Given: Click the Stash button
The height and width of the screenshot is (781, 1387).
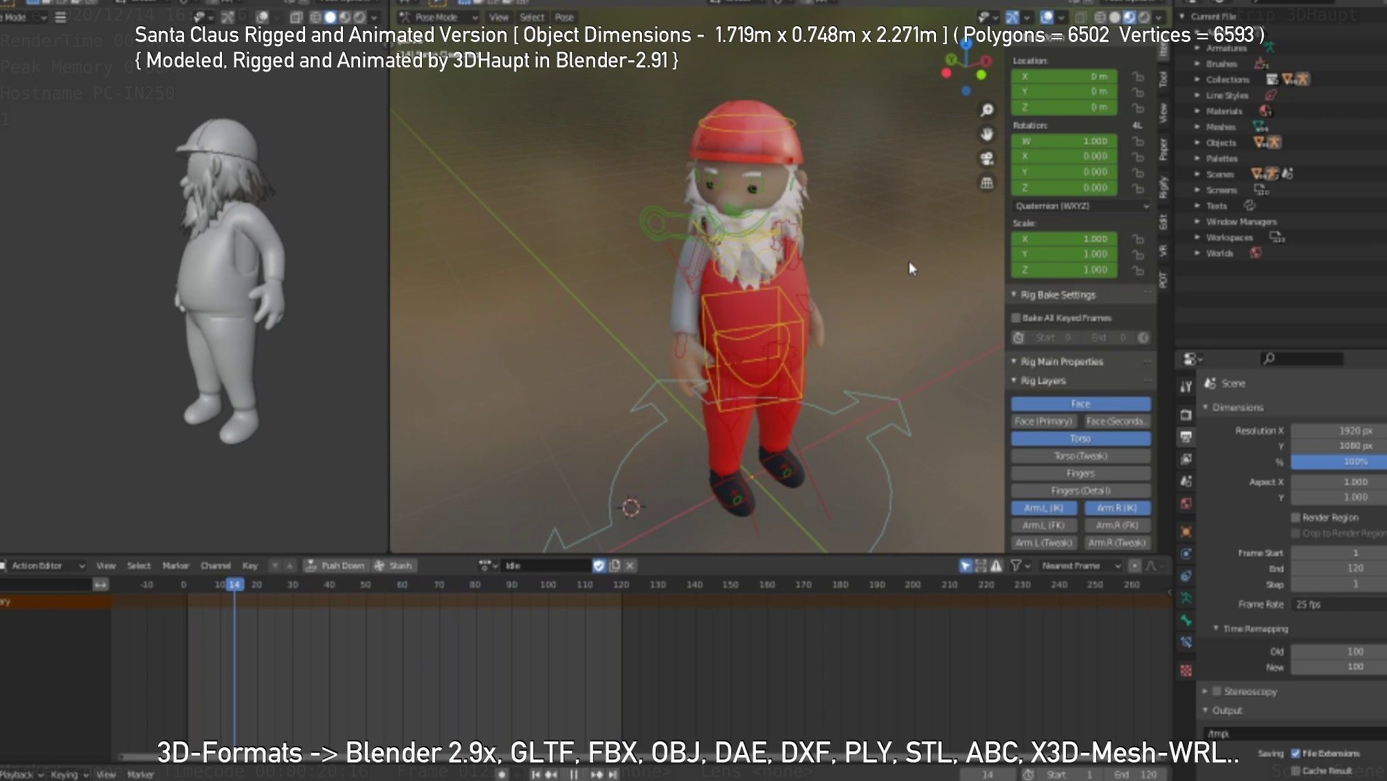Looking at the screenshot, I should coord(393,565).
